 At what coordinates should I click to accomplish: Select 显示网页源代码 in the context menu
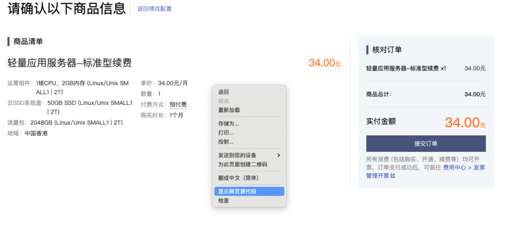[237, 191]
